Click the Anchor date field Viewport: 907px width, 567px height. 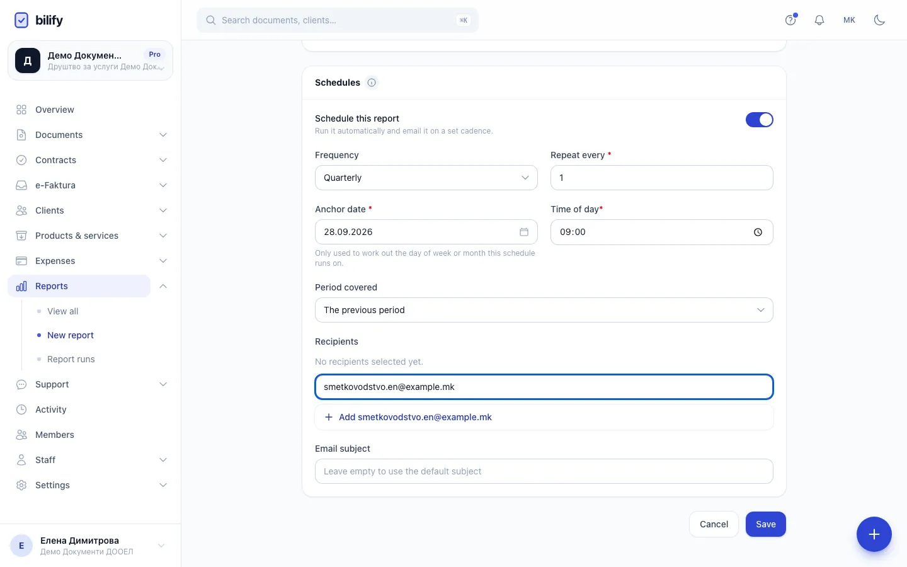pos(426,232)
